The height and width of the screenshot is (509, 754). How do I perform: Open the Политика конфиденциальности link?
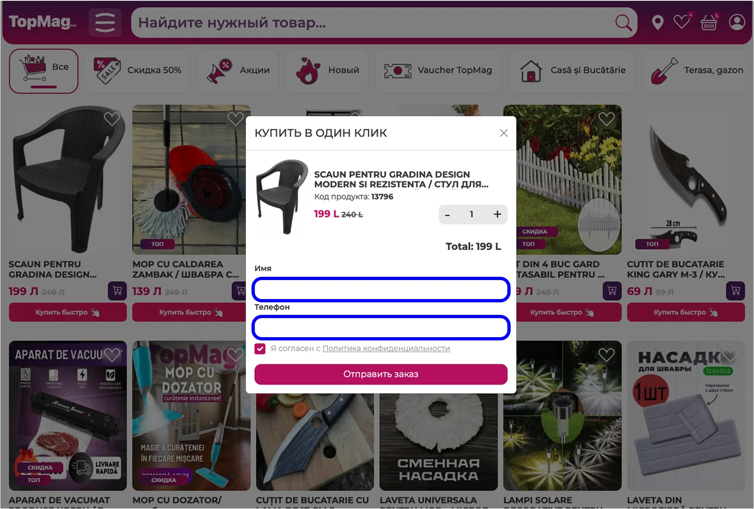click(386, 349)
